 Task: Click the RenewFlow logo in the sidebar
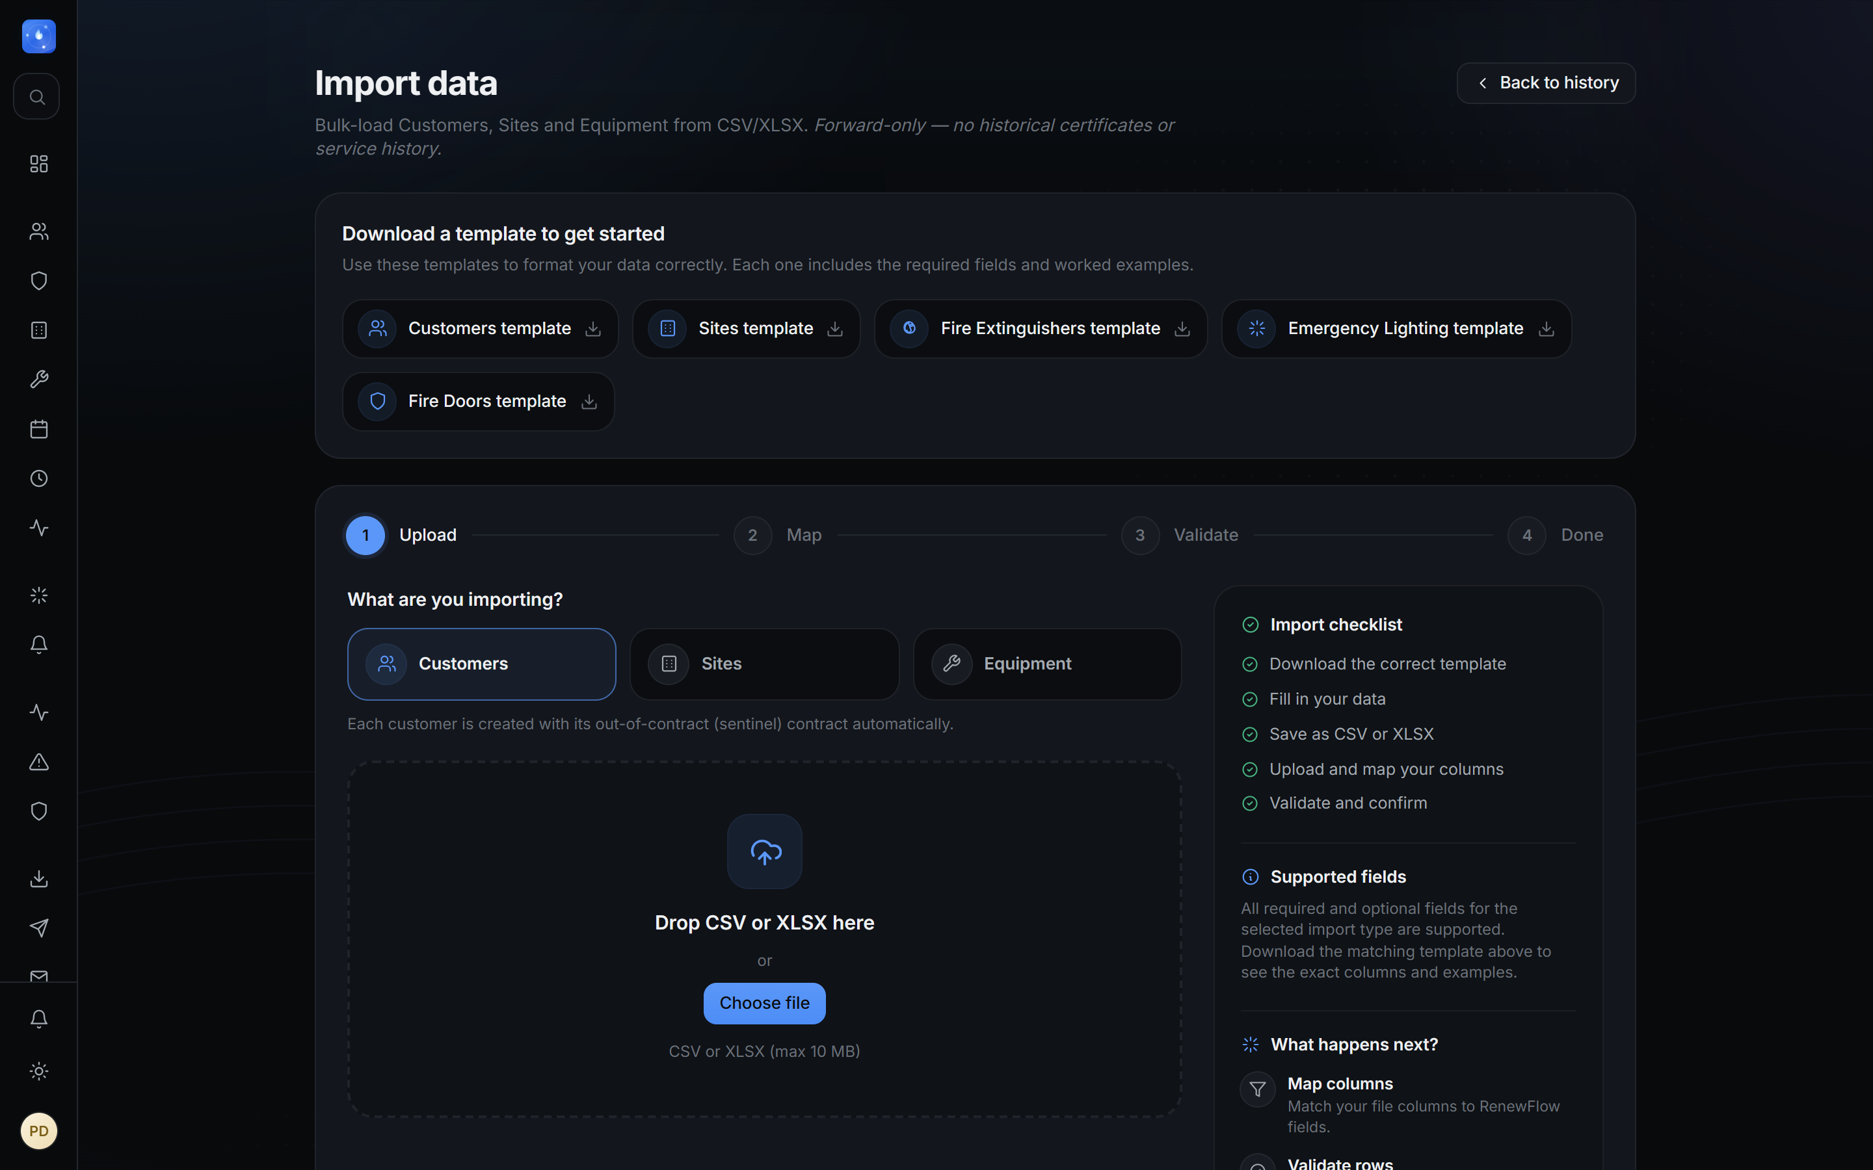39,36
